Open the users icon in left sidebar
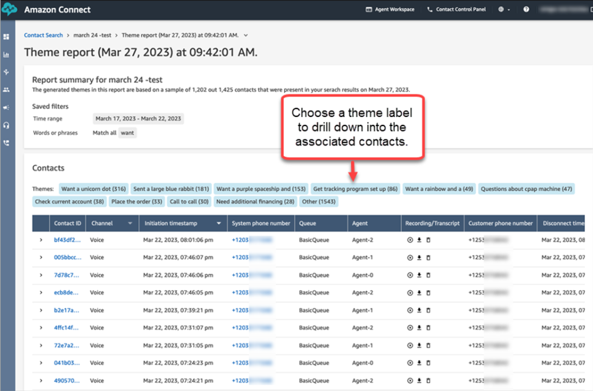The width and height of the screenshot is (593, 391). click(6, 90)
